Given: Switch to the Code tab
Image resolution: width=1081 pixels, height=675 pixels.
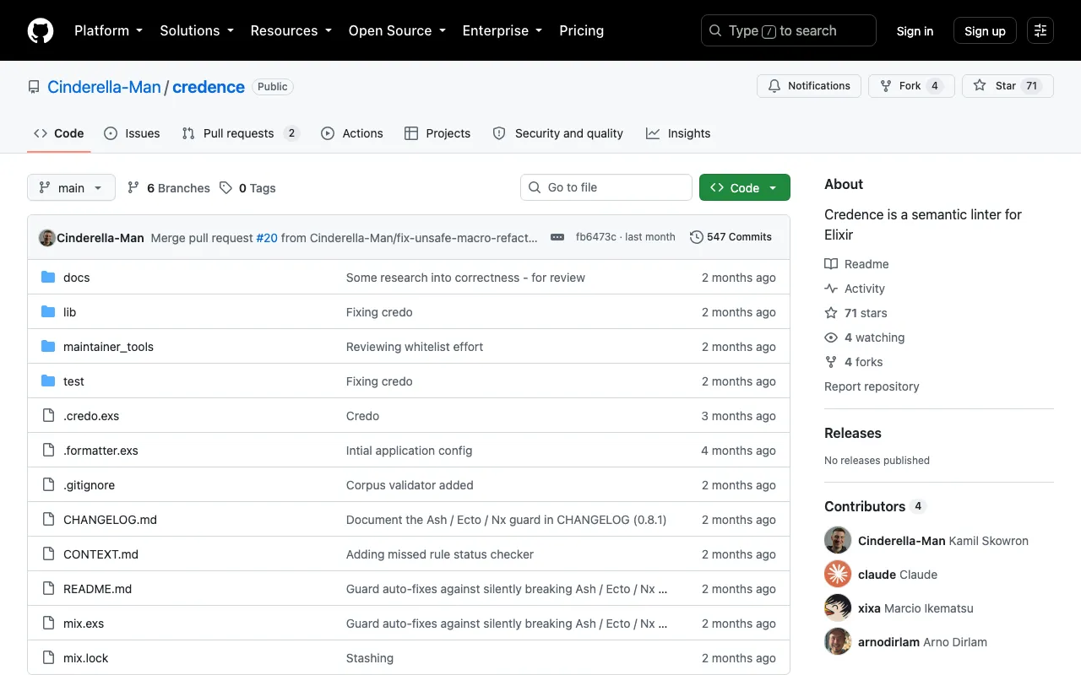Looking at the screenshot, I should coord(59,133).
